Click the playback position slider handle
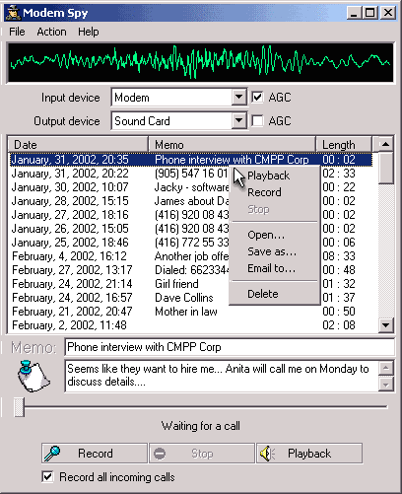This screenshot has width=402, height=494. click(19, 407)
